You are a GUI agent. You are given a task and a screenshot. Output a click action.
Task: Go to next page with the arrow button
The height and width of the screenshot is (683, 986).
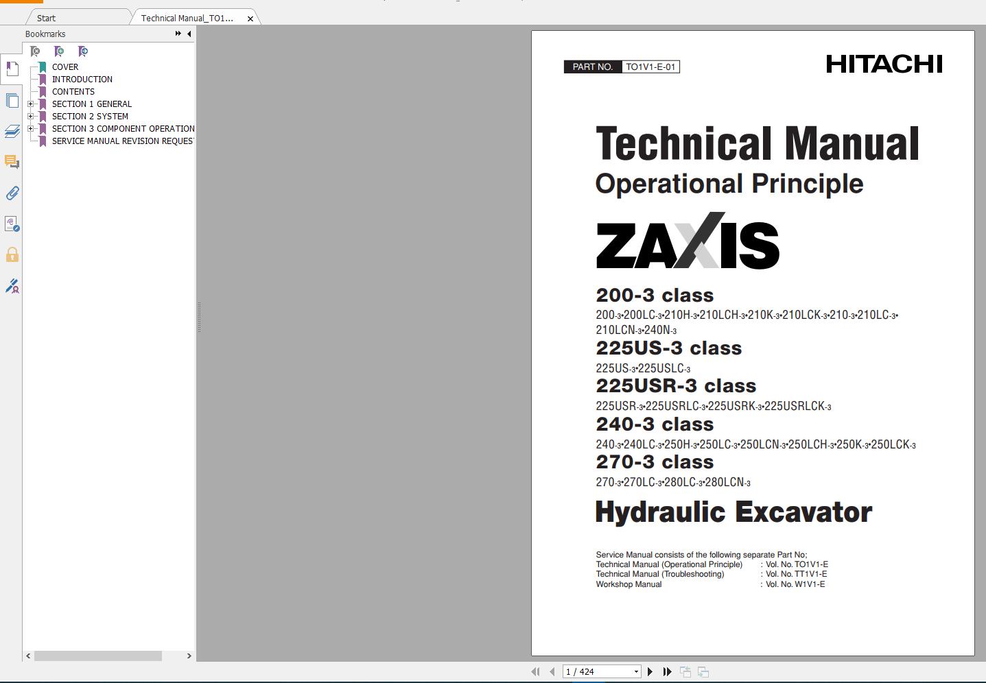point(650,671)
